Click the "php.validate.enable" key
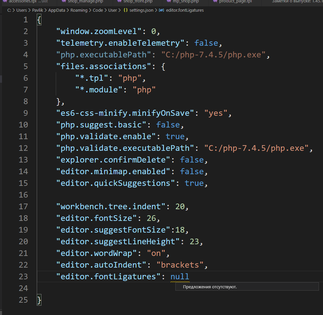323x315 pixels. 106,136
